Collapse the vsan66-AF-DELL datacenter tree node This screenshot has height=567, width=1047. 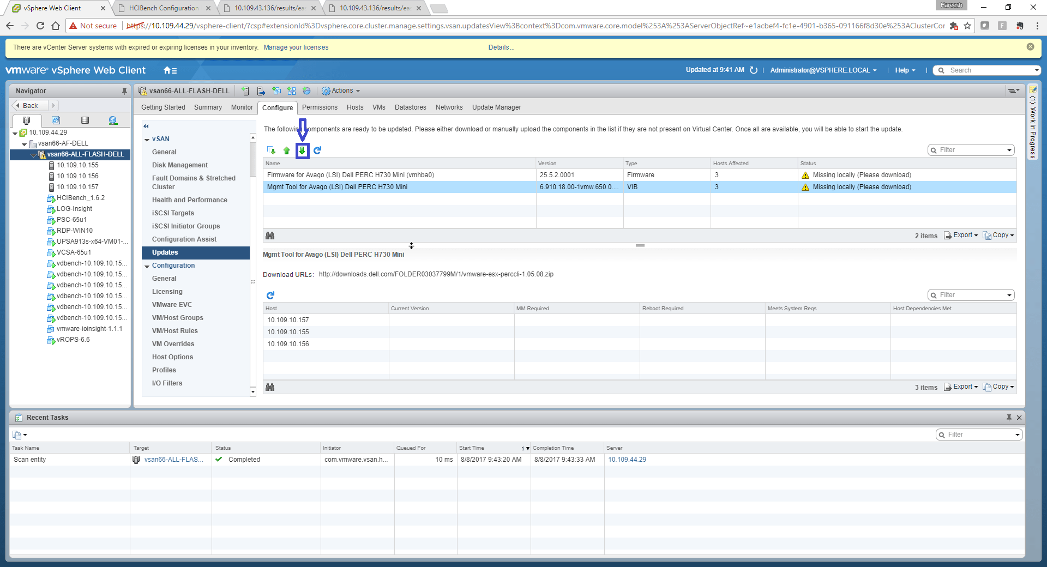point(25,144)
